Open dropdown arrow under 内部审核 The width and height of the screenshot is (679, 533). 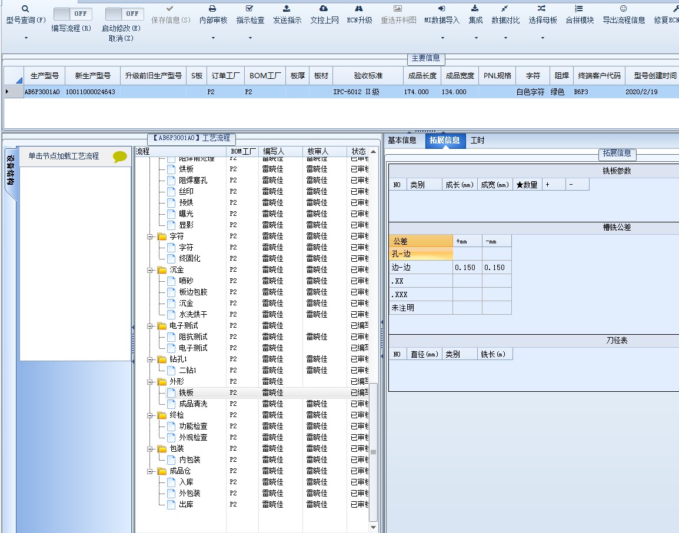click(213, 38)
